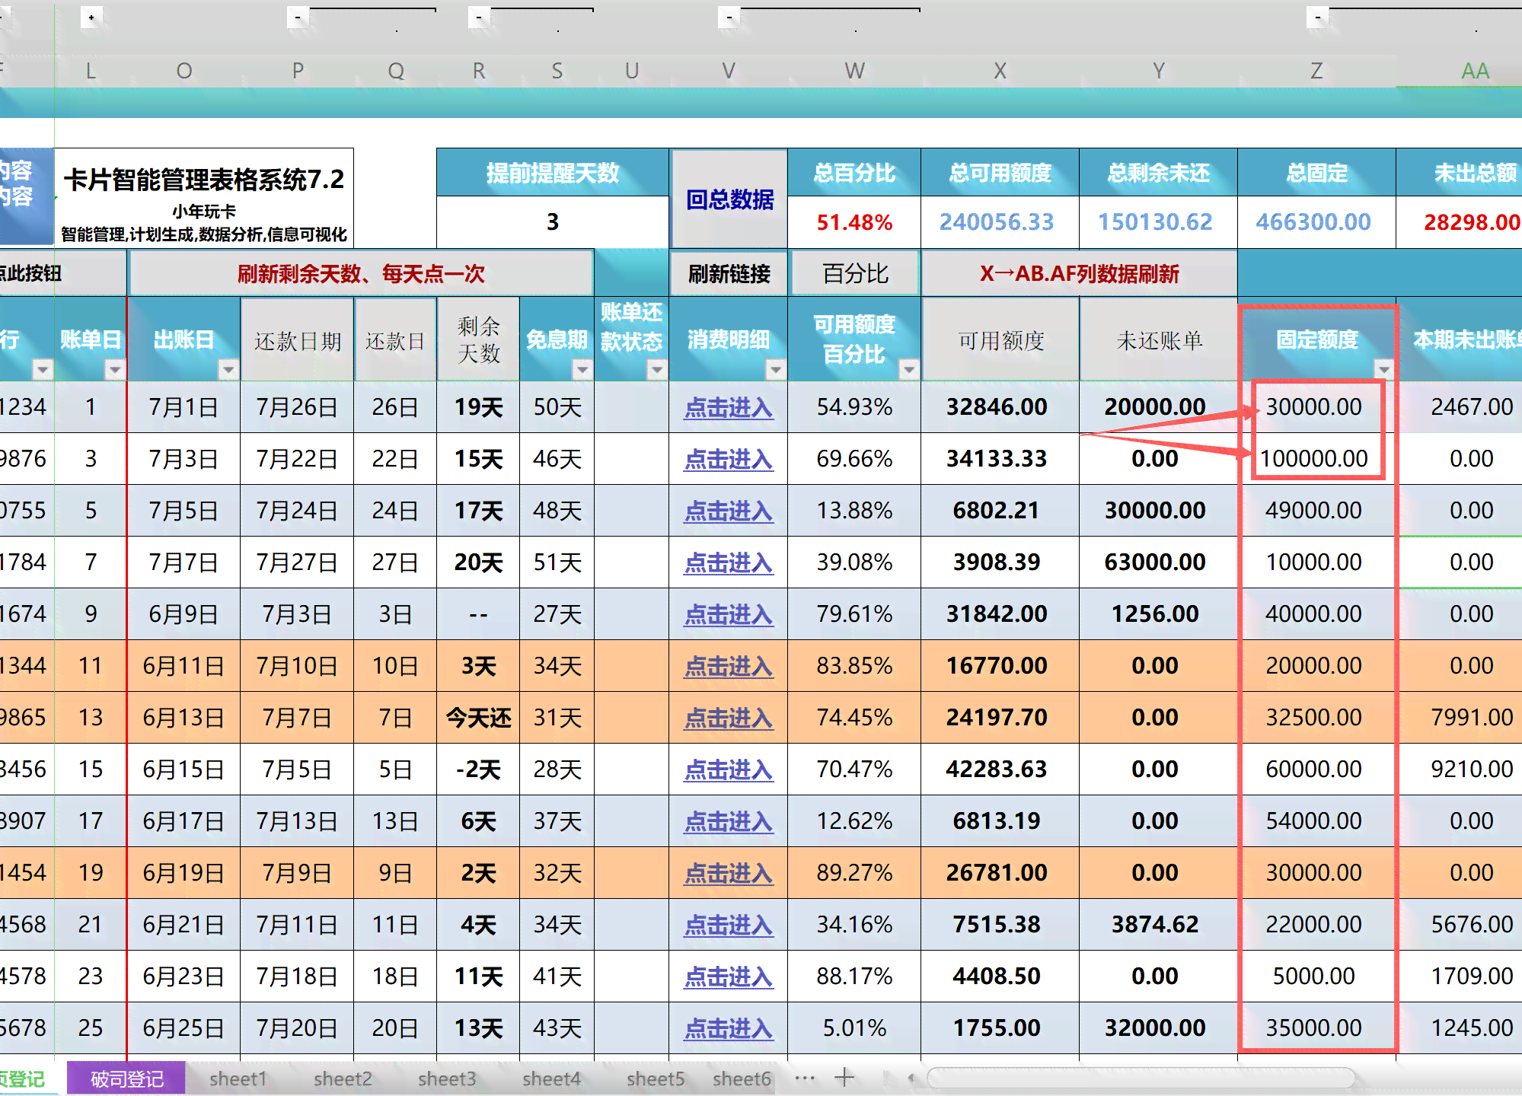
Task: Show more sheets via the ellipsis button
Action: [x=805, y=1078]
